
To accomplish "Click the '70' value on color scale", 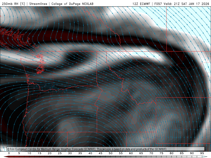I will 151,153.
